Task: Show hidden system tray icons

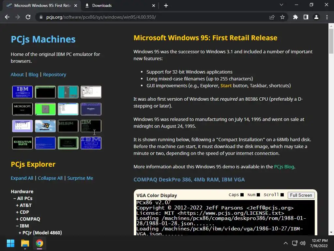Action: [x=286, y=243]
